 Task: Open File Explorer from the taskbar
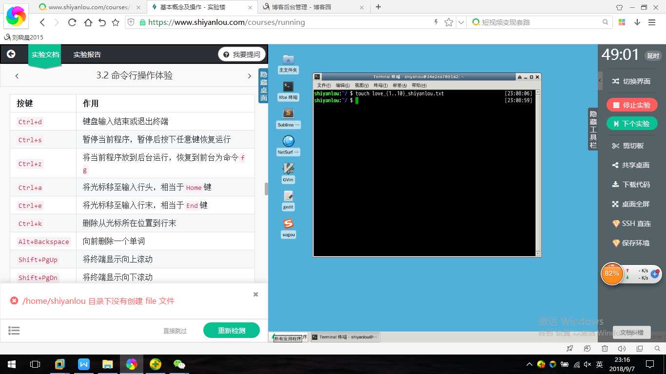108,364
